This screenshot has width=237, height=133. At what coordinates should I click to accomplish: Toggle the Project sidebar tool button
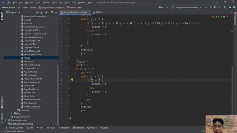[x=2, y=16]
